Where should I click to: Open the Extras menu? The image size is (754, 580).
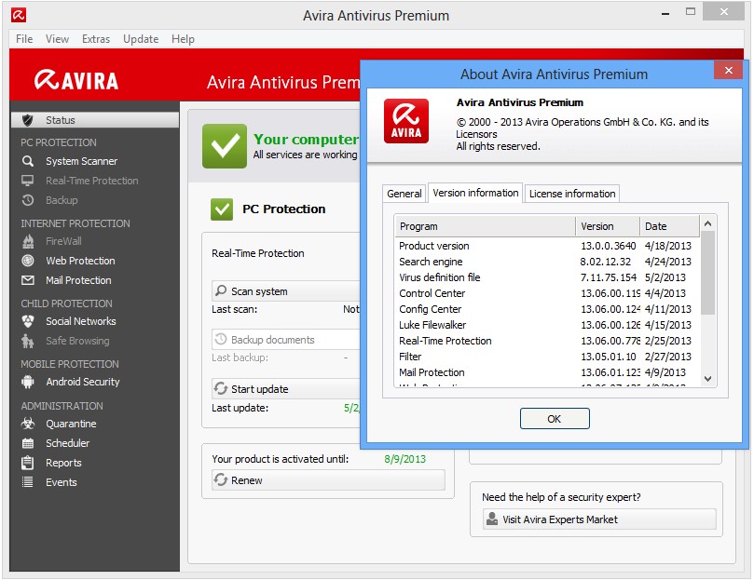96,39
